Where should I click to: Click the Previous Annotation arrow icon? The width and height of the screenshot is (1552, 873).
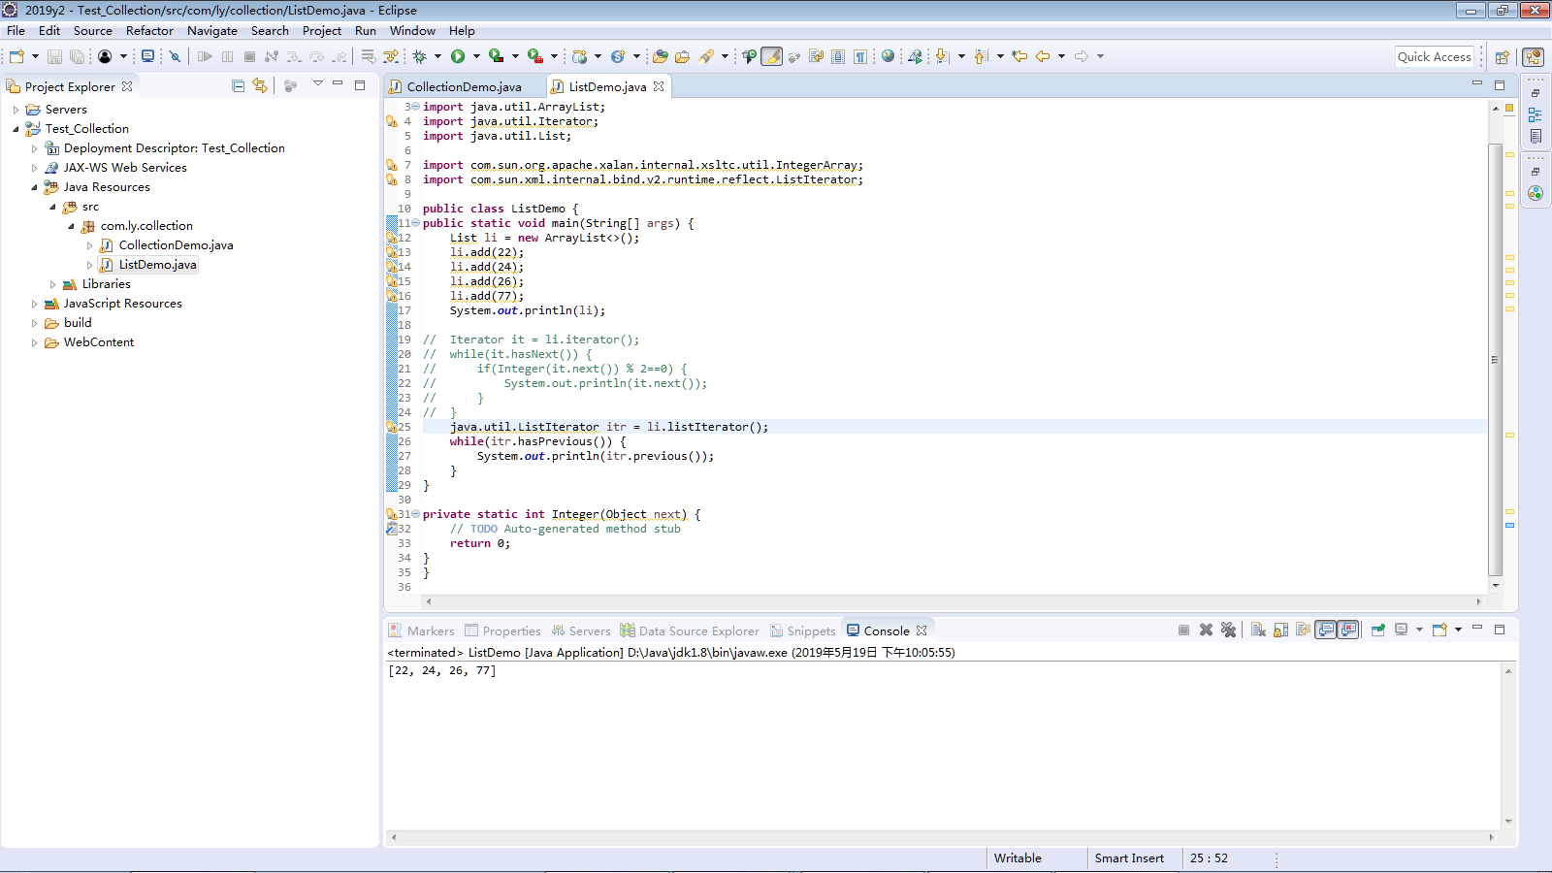pos(981,56)
